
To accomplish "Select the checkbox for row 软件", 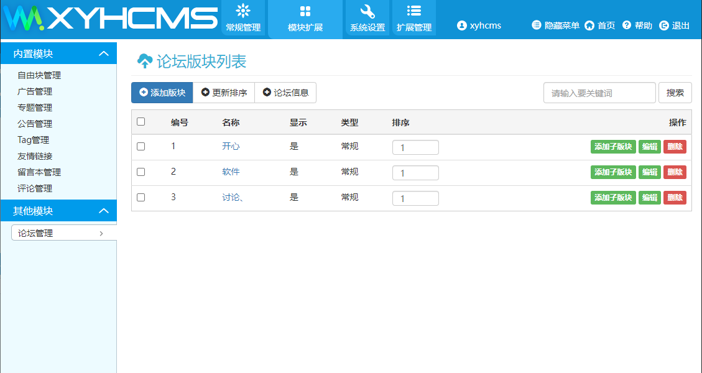I will (141, 172).
